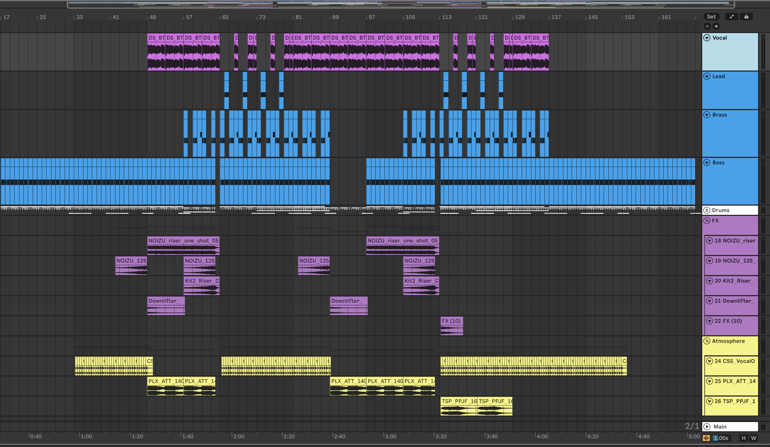Toggle the orange waveform zoom icon

(706, 438)
